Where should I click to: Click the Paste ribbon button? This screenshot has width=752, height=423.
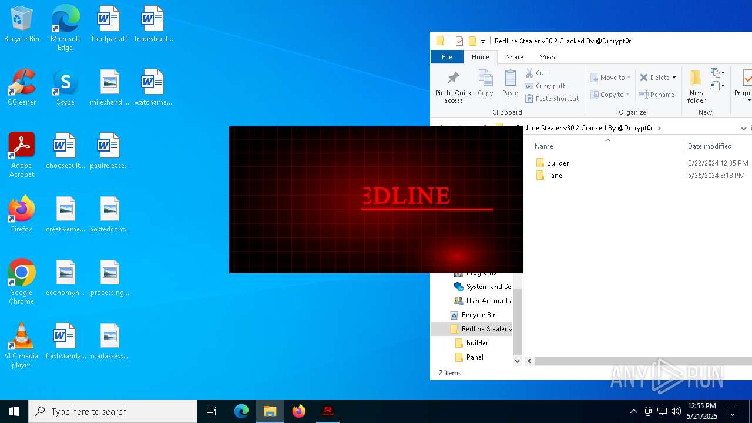point(510,83)
